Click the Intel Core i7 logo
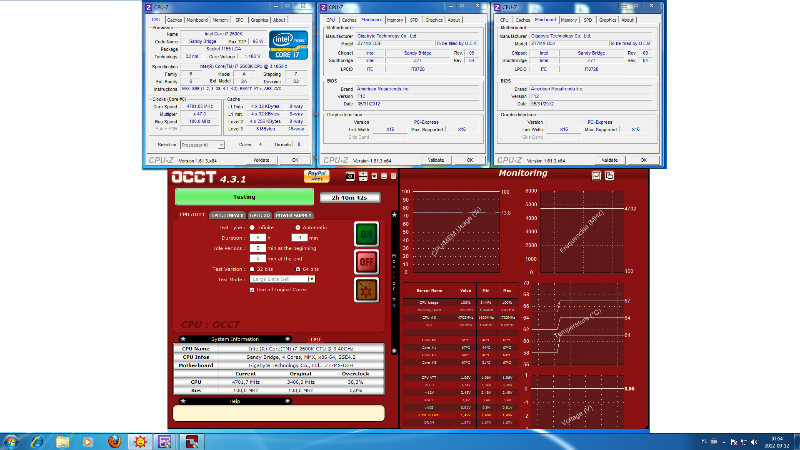 coord(288,45)
